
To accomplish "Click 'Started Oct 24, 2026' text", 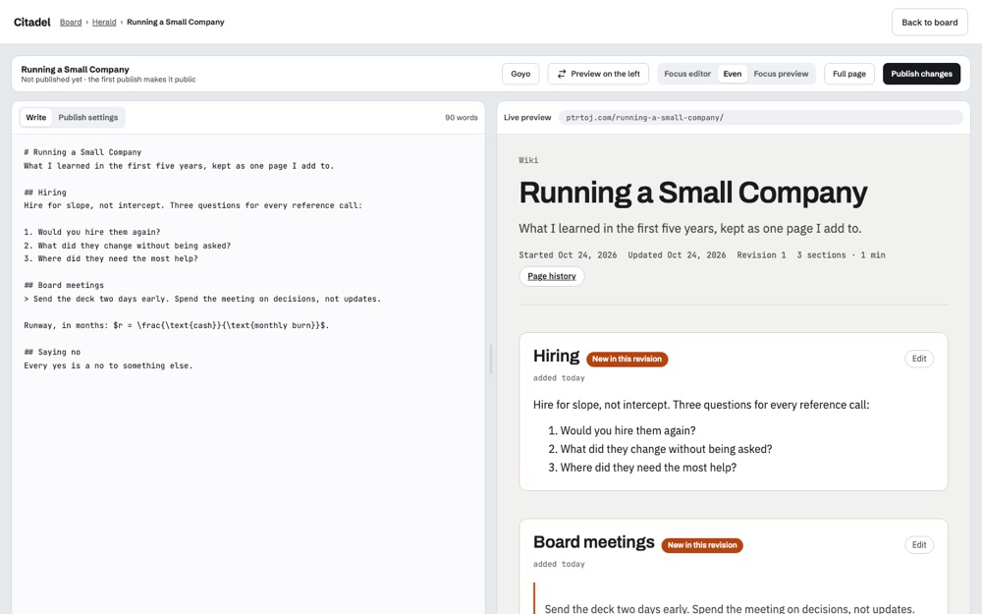I will 568,255.
